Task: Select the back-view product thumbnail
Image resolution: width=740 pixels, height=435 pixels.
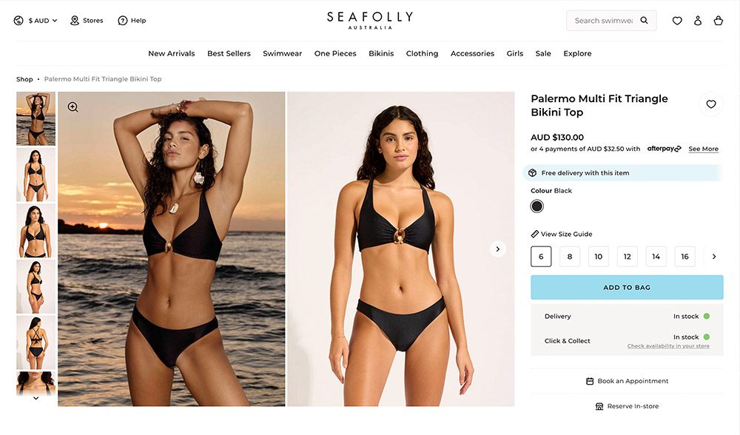Action: click(x=36, y=343)
